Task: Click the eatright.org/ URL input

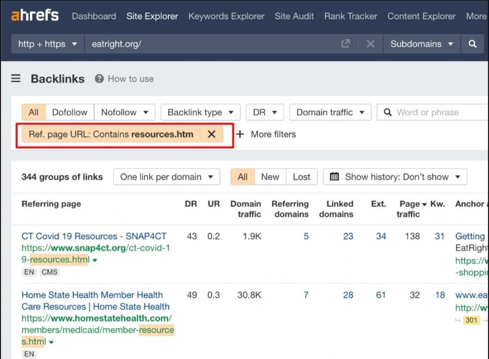Action: coord(212,43)
